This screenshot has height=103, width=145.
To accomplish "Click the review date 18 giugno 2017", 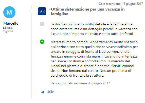I will [132, 4].
